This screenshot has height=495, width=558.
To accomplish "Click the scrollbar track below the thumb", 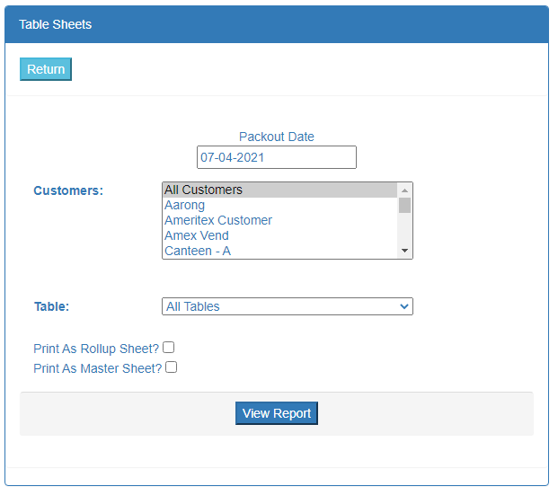I will pos(404,228).
